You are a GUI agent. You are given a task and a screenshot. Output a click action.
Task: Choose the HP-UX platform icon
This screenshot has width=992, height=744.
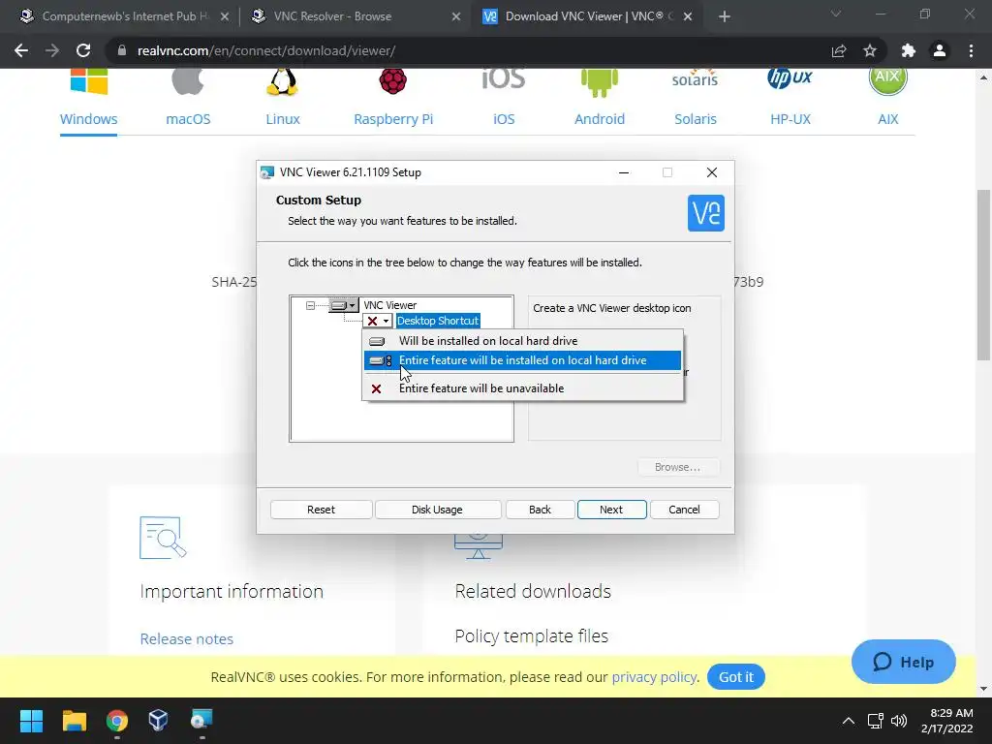790,78
